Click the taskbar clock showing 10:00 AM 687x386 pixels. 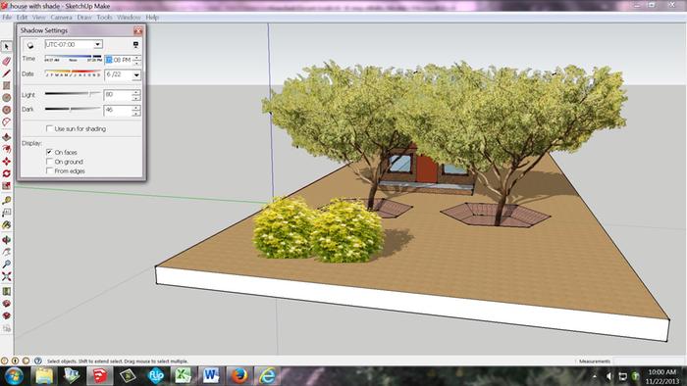[661, 376]
